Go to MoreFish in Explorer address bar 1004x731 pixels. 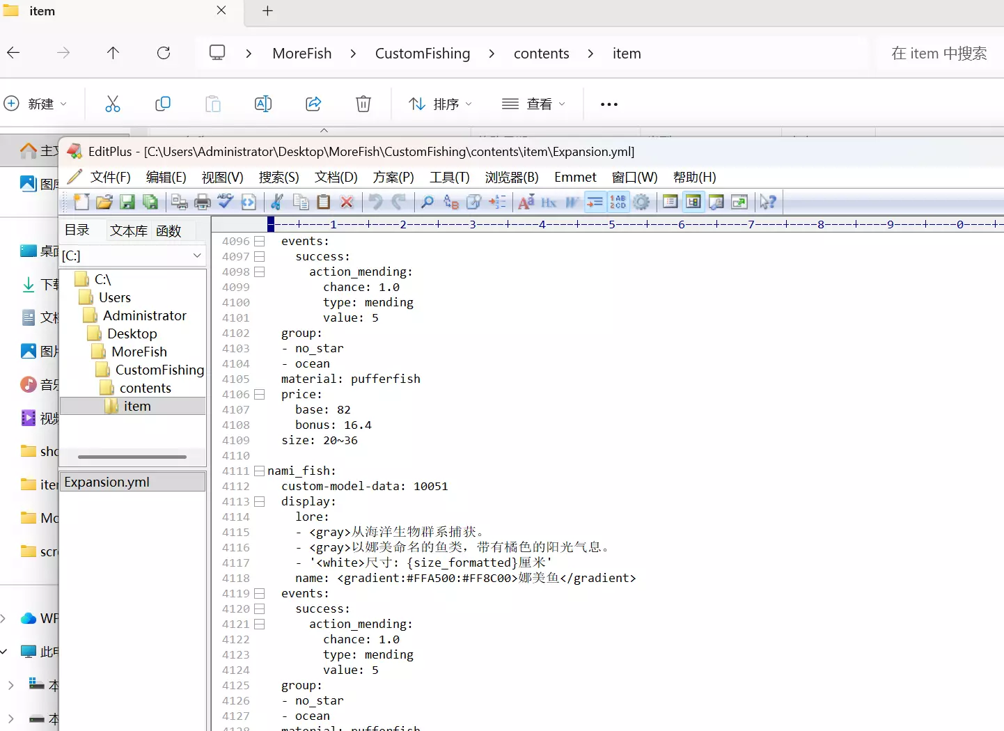point(302,54)
